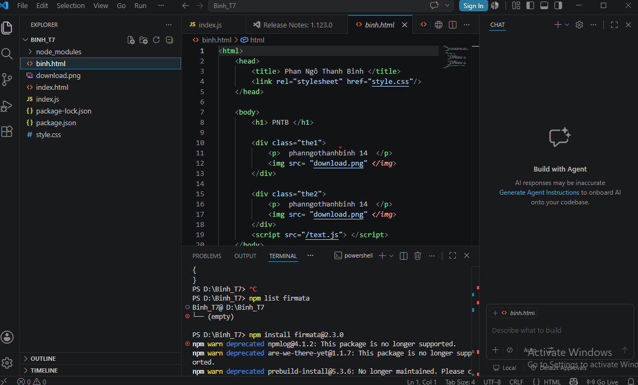638x385 pixels.
Task: Kill the terminal with trash icon
Action: (x=418, y=255)
